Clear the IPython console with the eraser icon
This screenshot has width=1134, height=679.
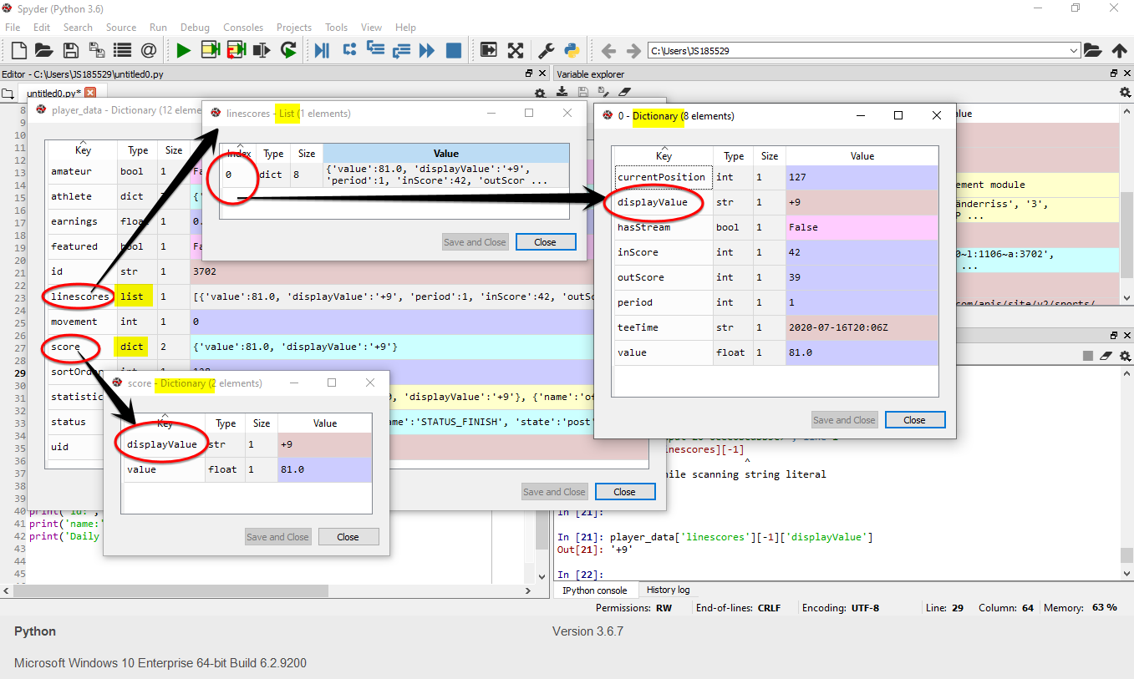click(1106, 356)
